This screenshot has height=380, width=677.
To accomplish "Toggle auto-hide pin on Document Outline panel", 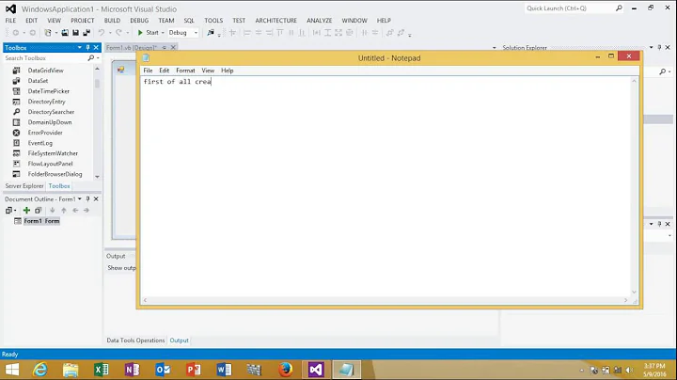I will [87, 199].
